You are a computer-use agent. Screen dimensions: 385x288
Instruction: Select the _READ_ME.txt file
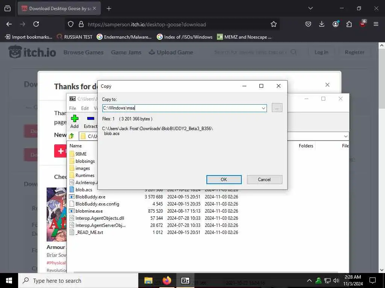(89, 232)
